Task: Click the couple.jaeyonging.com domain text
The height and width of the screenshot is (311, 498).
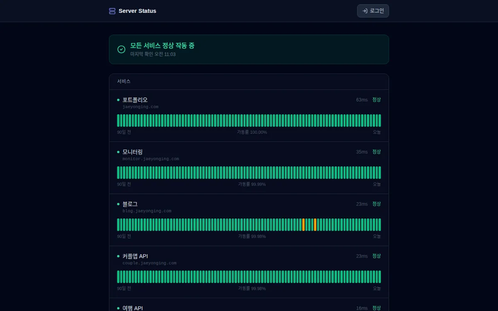Action: pyautogui.click(x=149, y=263)
